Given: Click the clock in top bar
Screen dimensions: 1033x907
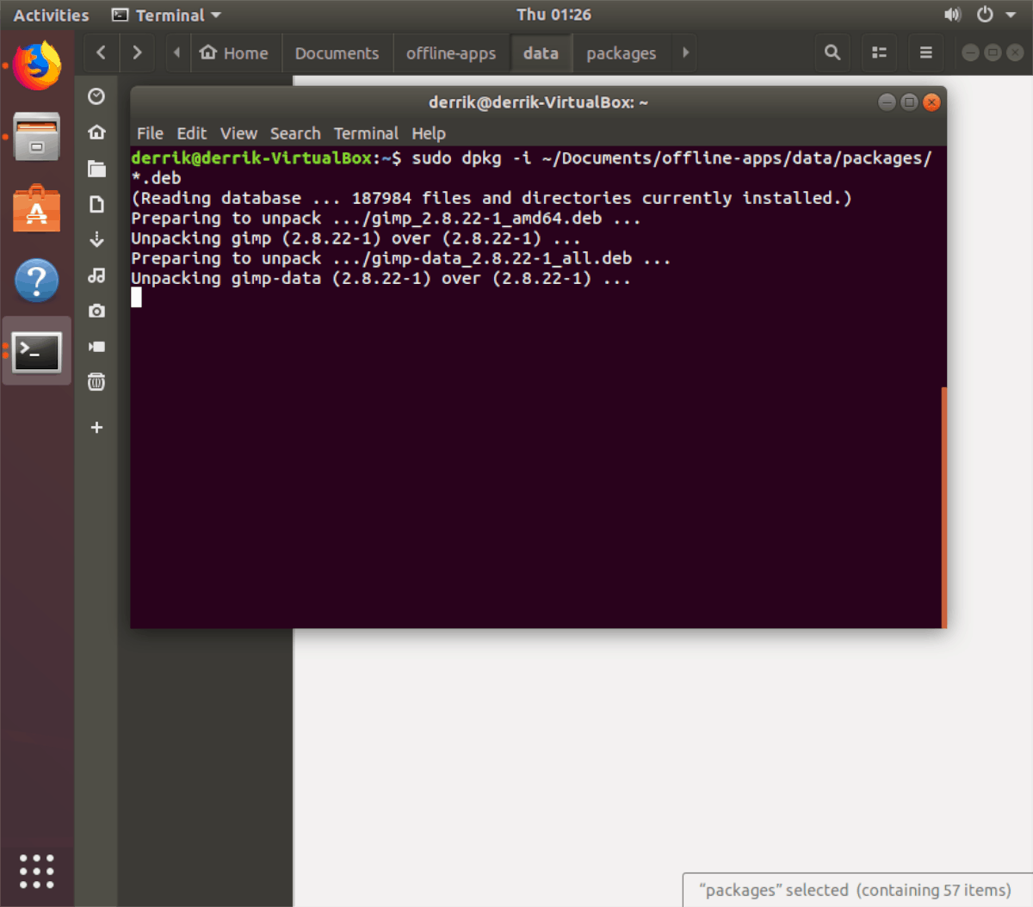Looking at the screenshot, I should [x=554, y=15].
